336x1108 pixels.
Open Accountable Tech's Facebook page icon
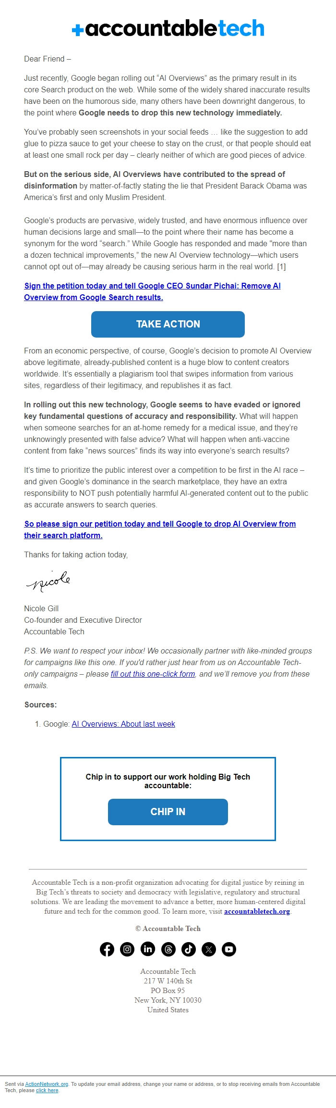coord(107,949)
